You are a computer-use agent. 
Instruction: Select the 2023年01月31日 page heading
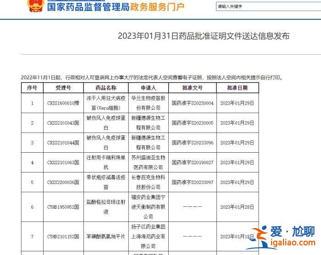pyautogui.click(x=204, y=36)
